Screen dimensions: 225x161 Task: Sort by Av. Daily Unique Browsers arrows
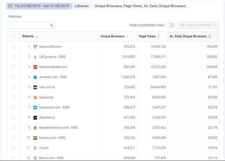[210, 36]
